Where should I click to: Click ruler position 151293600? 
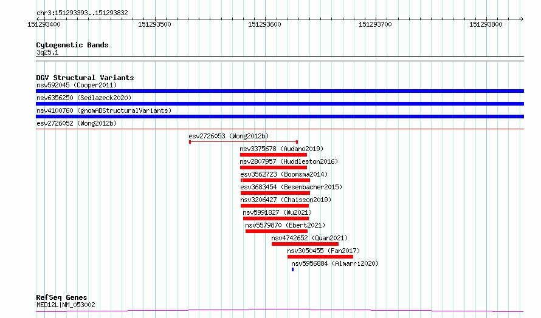pyautogui.click(x=264, y=24)
